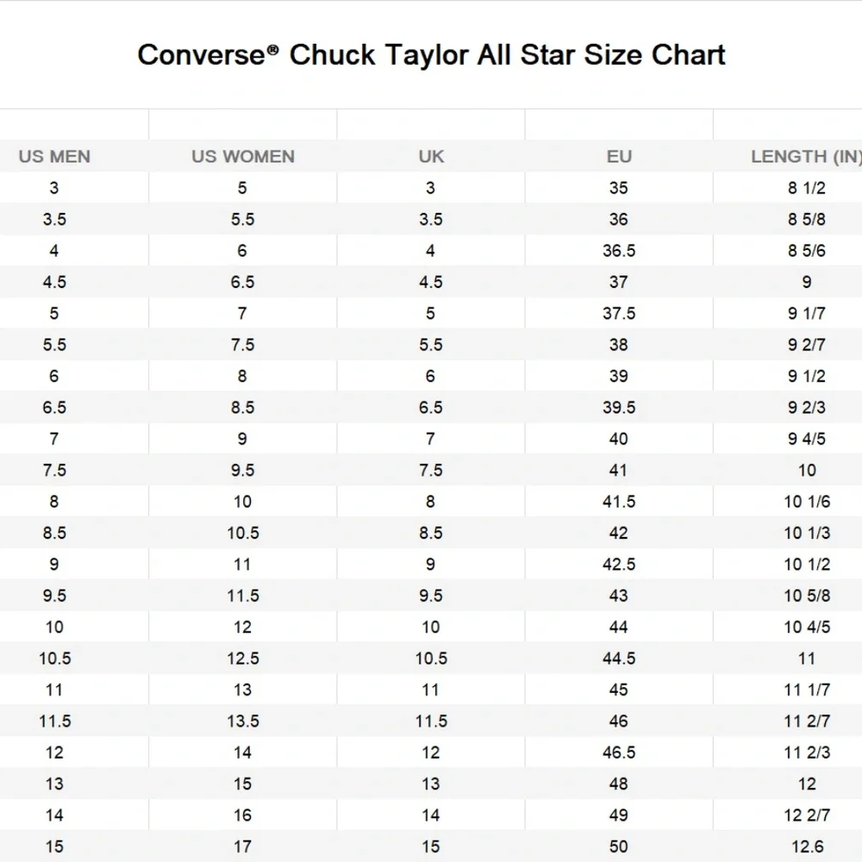Click the US MEN column header

54,157
